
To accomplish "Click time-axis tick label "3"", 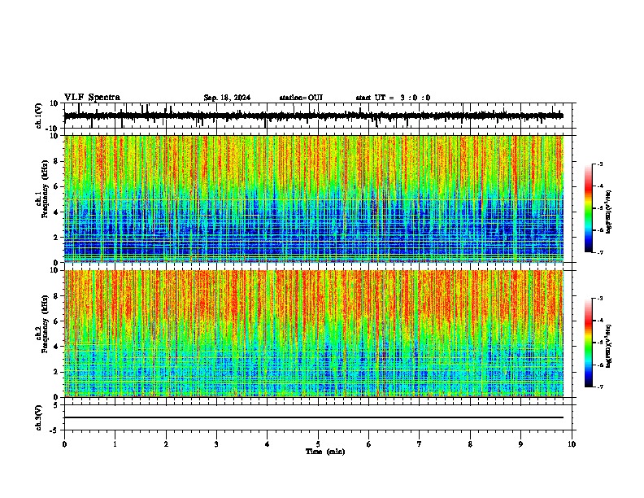I will [x=216, y=444].
